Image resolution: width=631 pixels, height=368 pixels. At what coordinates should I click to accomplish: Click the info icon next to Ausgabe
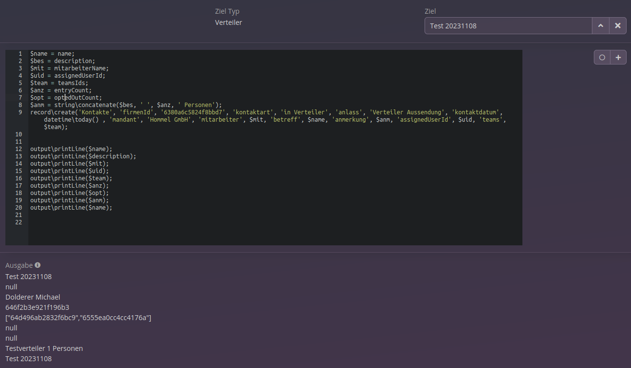pos(38,265)
